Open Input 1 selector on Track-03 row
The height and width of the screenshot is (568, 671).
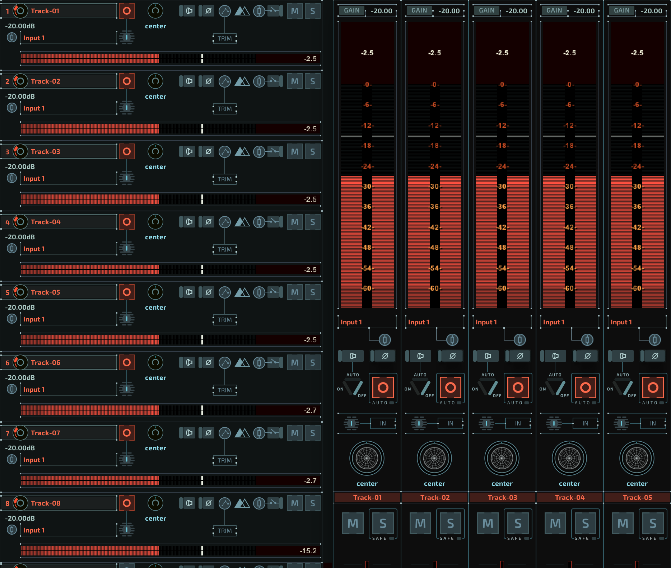coord(69,178)
